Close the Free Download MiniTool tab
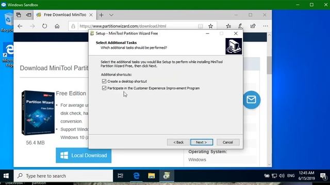330x185 pixels. pyautogui.click(x=91, y=15)
